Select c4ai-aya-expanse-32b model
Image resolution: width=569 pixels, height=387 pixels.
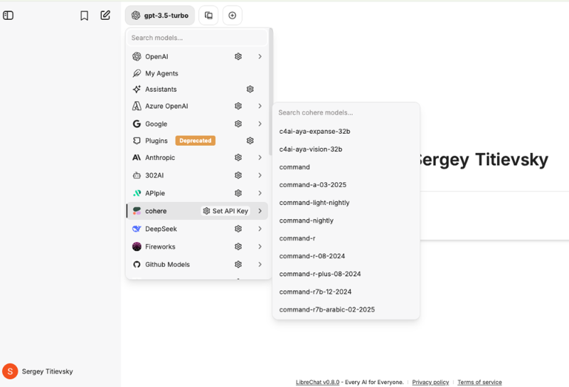pyautogui.click(x=314, y=132)
